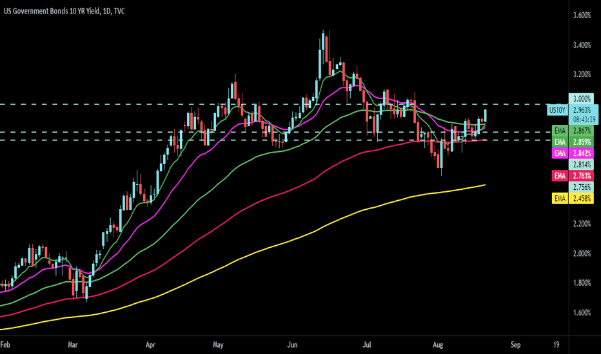Click the 2.000% price axis label
The image size is (601, 354).
click(x=582, y=254)
